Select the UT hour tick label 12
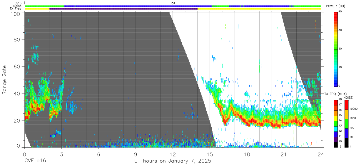Viewport: 361px width, 167px height. (173, 154)
